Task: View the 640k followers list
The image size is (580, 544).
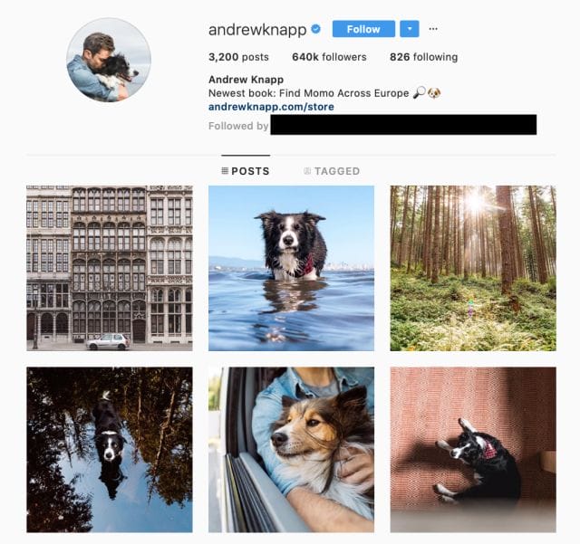Action: [329, 57]
